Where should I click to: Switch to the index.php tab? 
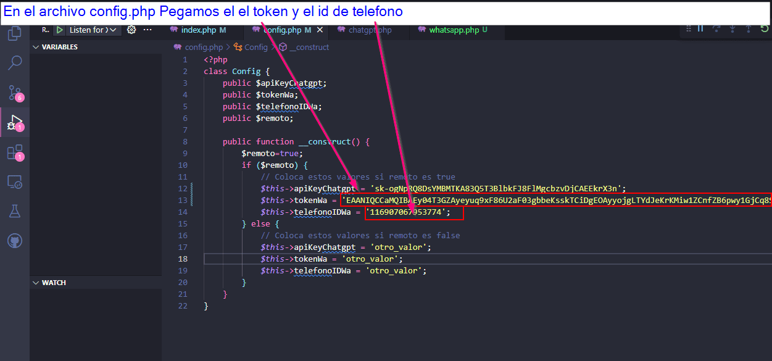tap(199, 28)
